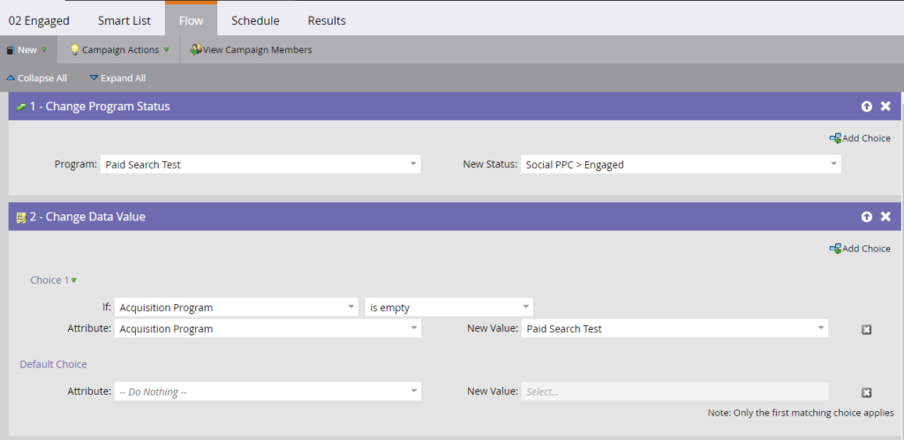This screenshot has width=904, height=440.
Task: Open Program dropdown showing Paid Search Test
Action: pos(260,165)
